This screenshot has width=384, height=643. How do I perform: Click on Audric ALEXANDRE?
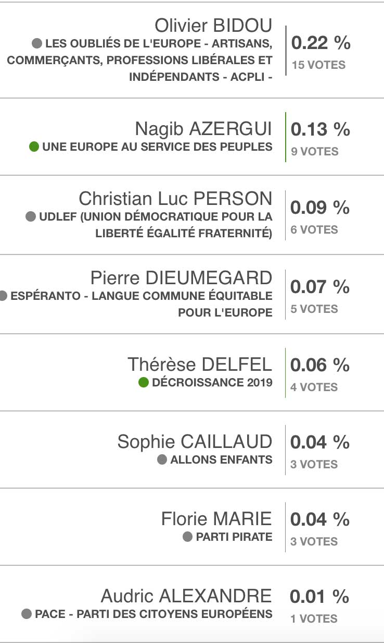(x=186, y=596)
